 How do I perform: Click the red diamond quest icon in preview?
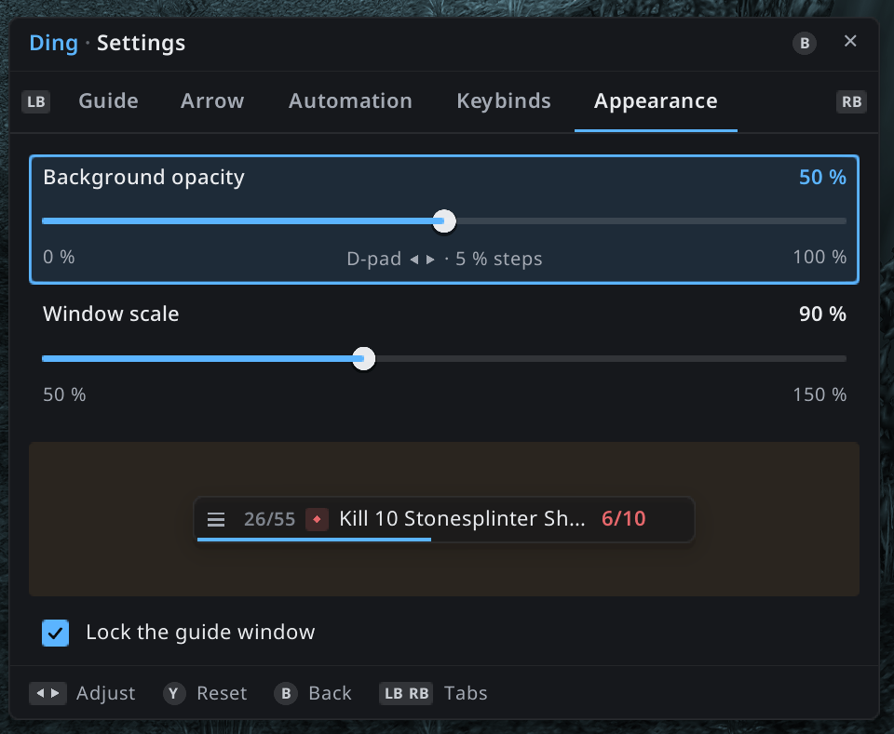pyautogui.click(x=317, y=519)
